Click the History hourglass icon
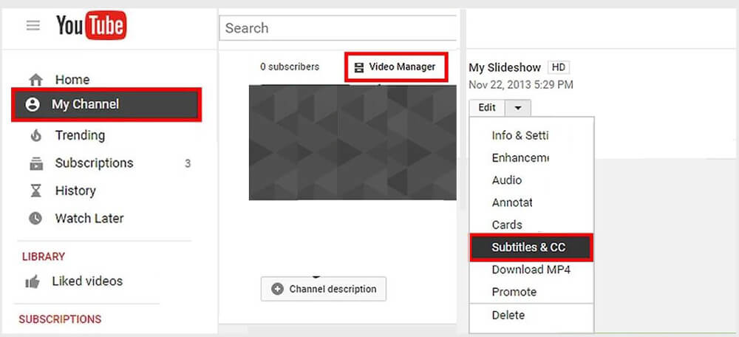 (35, 191)
